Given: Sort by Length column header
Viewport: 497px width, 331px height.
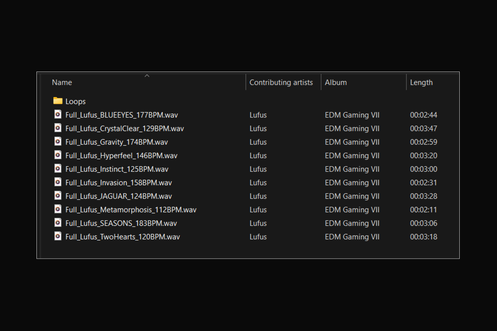Looking at the screenshot, I should point(421,82).
